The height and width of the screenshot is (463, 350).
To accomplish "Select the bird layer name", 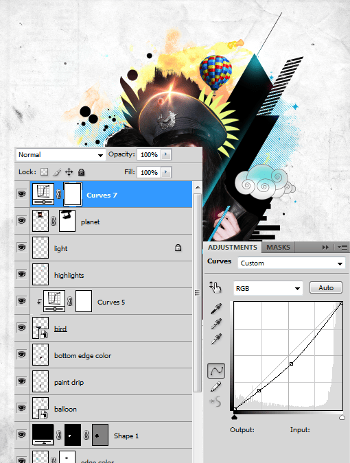I will coord(60,329).
